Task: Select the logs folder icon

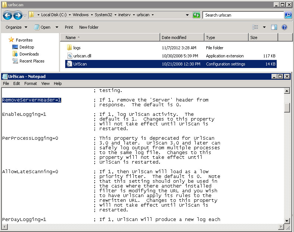Action: coord(69,47)
